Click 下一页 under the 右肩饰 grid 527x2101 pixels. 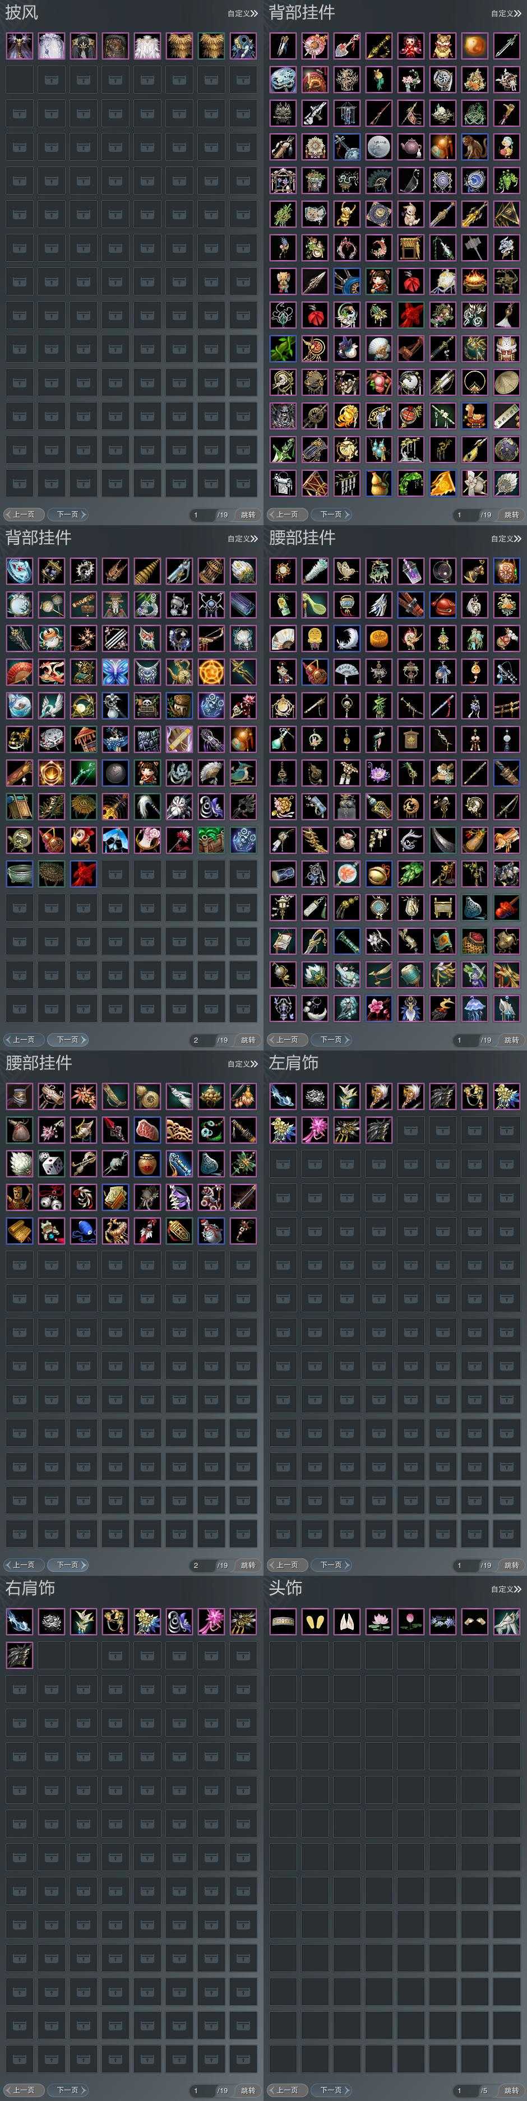pos(68,2090)
